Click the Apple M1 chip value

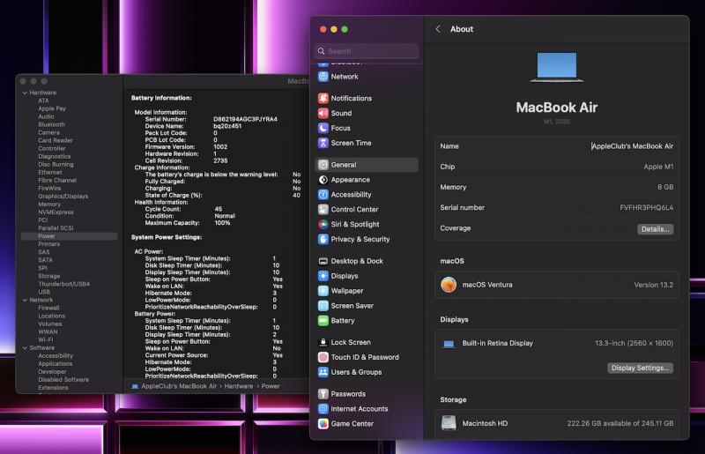point(658,167)
